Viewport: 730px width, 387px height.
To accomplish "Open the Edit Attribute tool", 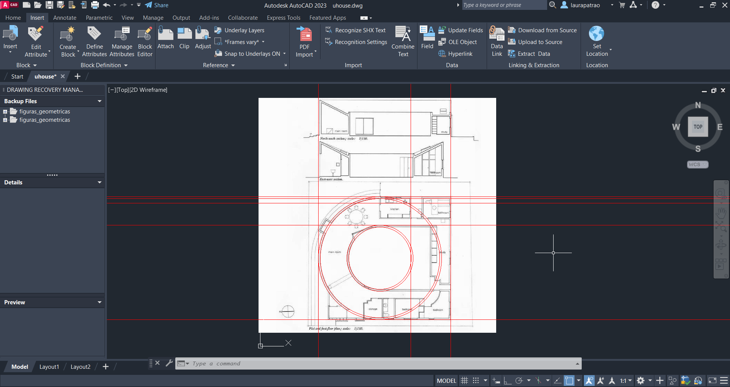I will pyautogui.click(x=36, y=41).
